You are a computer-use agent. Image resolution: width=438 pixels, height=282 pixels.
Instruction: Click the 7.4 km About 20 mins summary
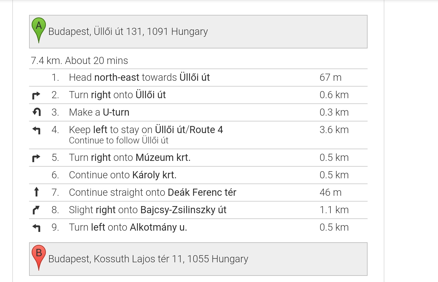pos(79,60)
